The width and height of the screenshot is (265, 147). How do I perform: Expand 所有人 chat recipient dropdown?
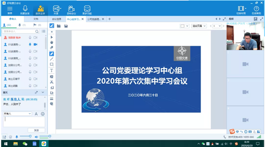pos(30,114)
